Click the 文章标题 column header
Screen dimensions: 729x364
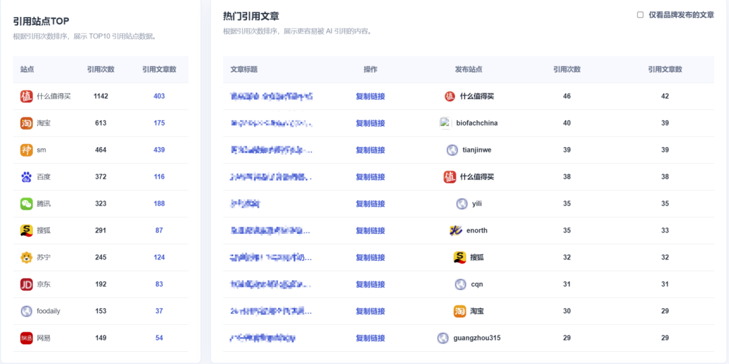(244, 69)
